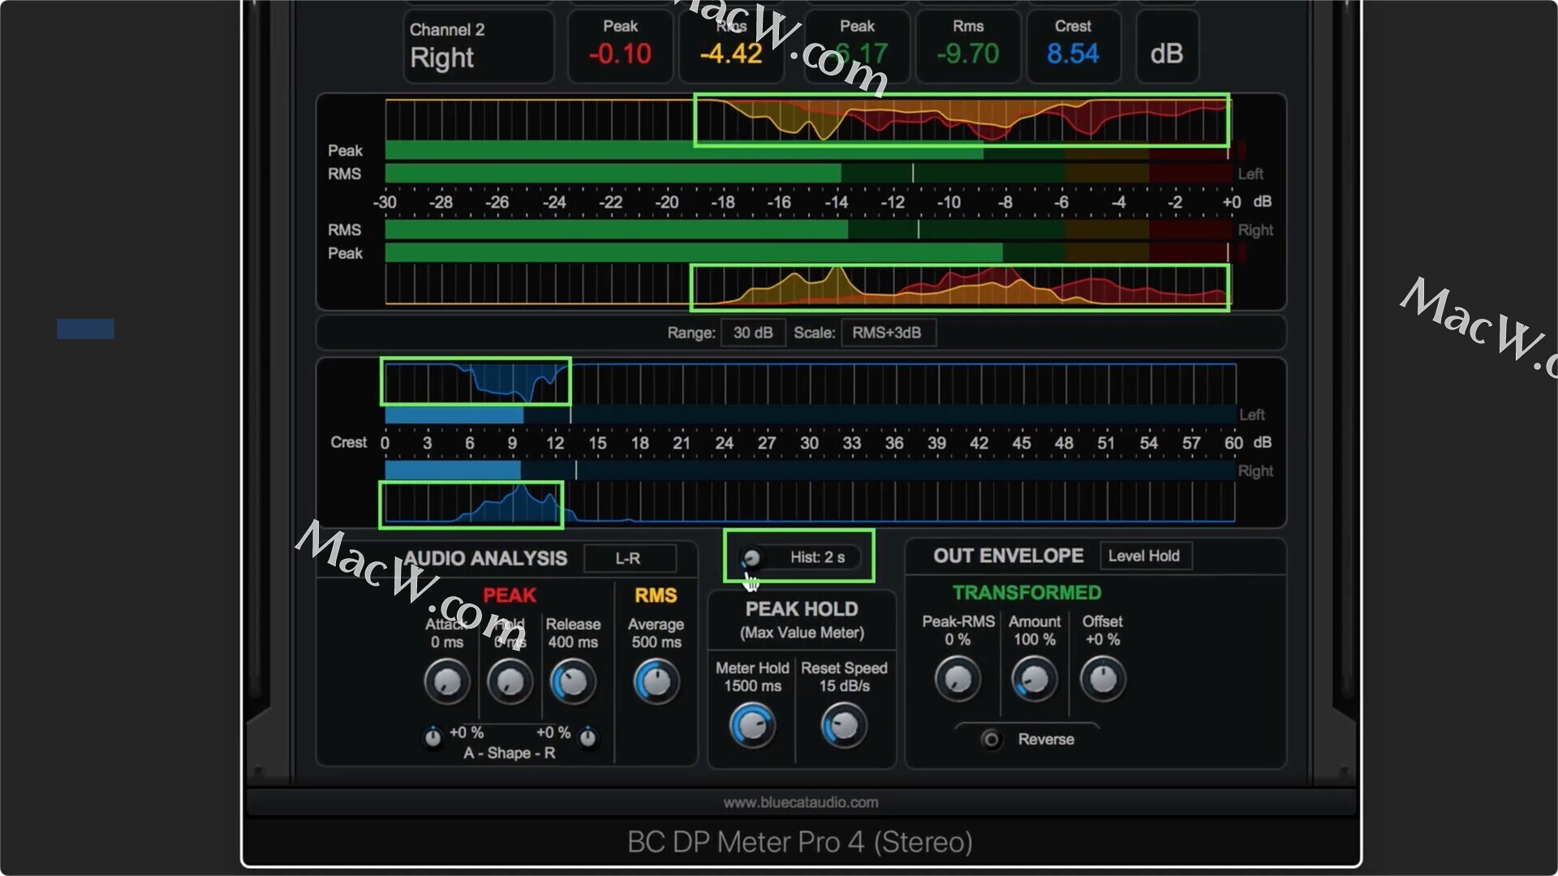
Task: Turn the Peak Attack knob
Action: (447, 681)
